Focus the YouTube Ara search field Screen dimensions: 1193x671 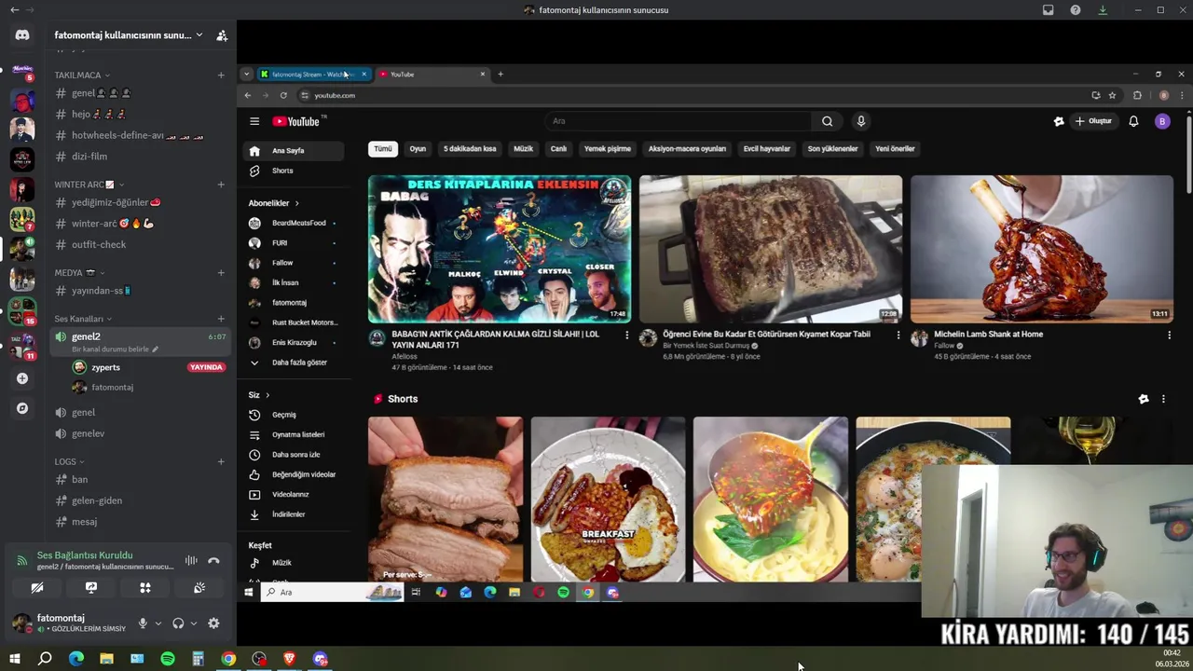680,121
